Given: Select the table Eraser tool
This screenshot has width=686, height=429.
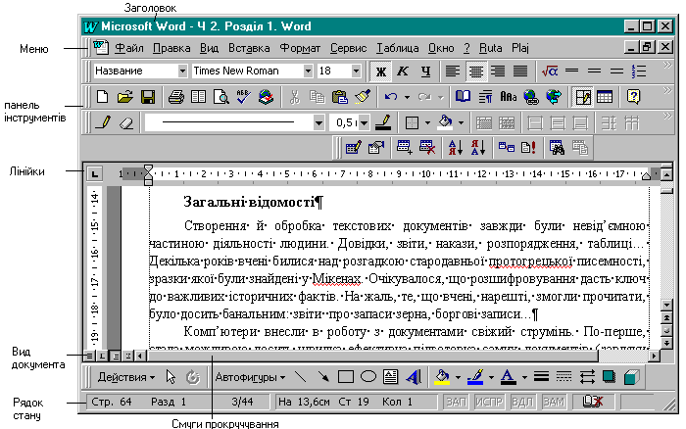Looking at the screenshot, I should (x=126, y=122).
